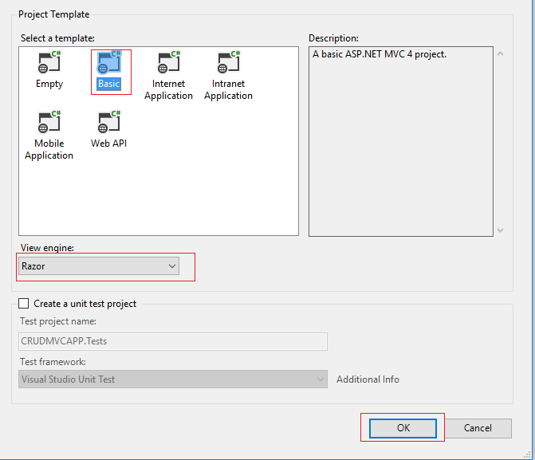Click the 'Create a unit test project' label

click(85, 304)
